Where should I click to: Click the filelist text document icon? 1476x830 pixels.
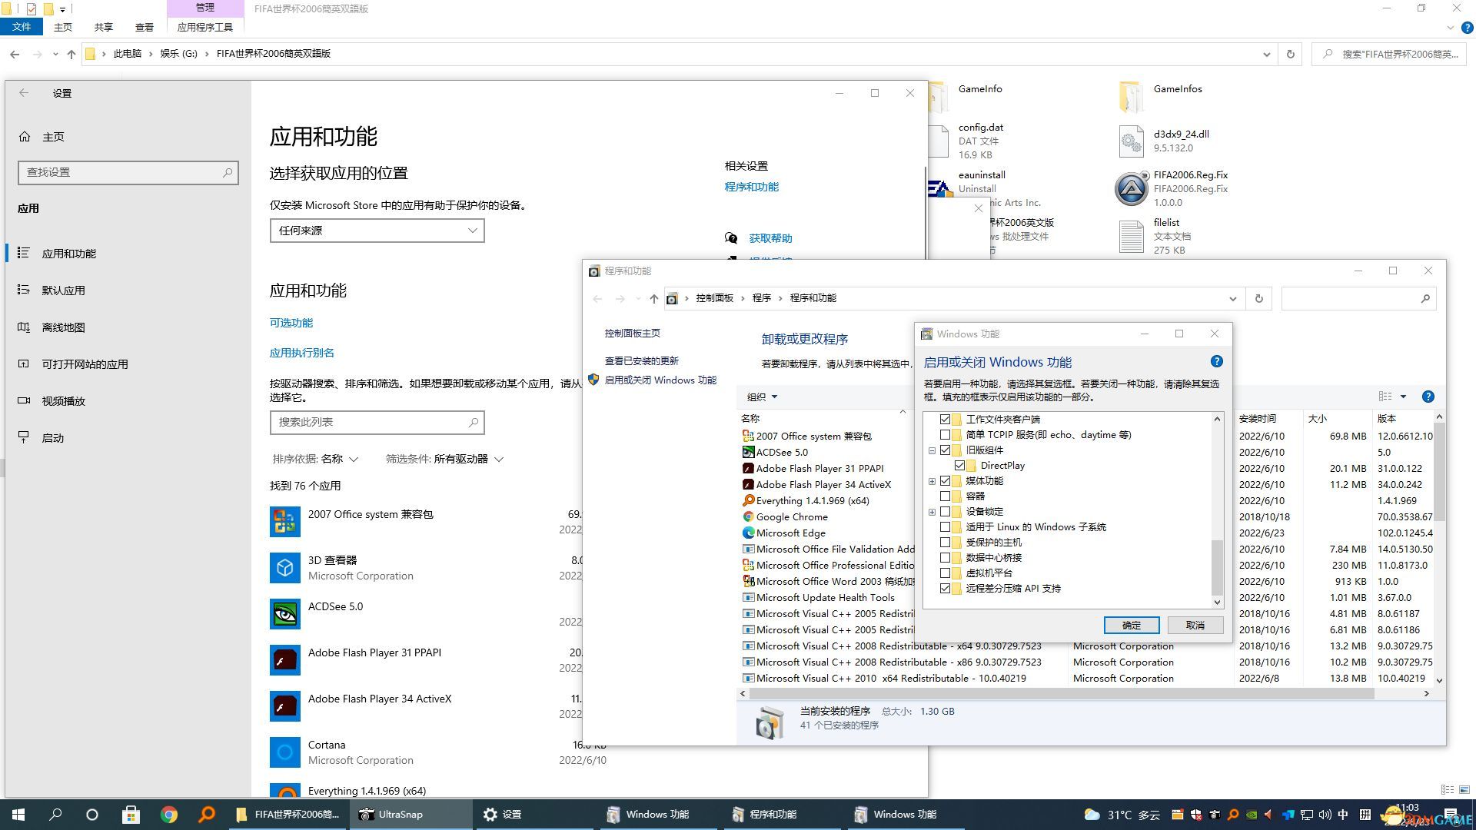[x=1132, y=235]
